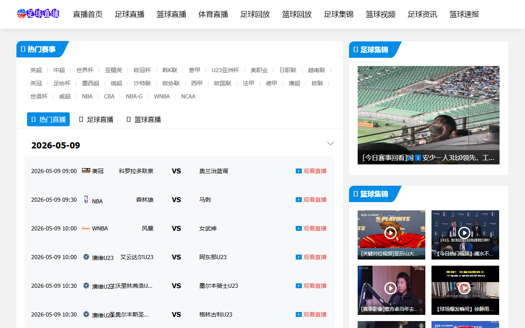Watch live match against 墨尔本骑士U23
The height and width of the screenshot is (328, 525).
(311, 286)
